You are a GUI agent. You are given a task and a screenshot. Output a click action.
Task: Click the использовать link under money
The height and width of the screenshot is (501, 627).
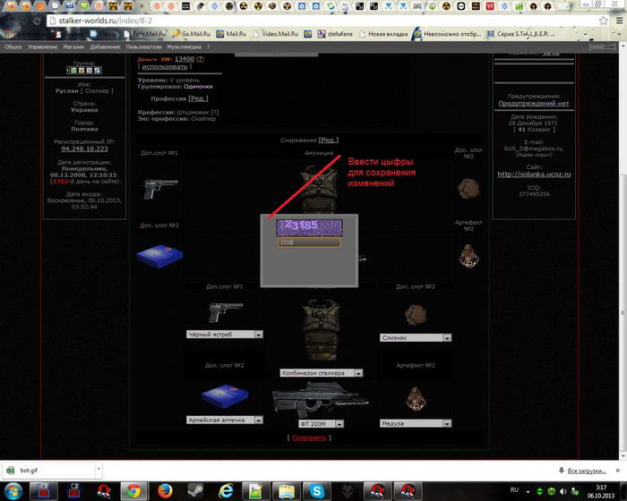coord(164,67)
